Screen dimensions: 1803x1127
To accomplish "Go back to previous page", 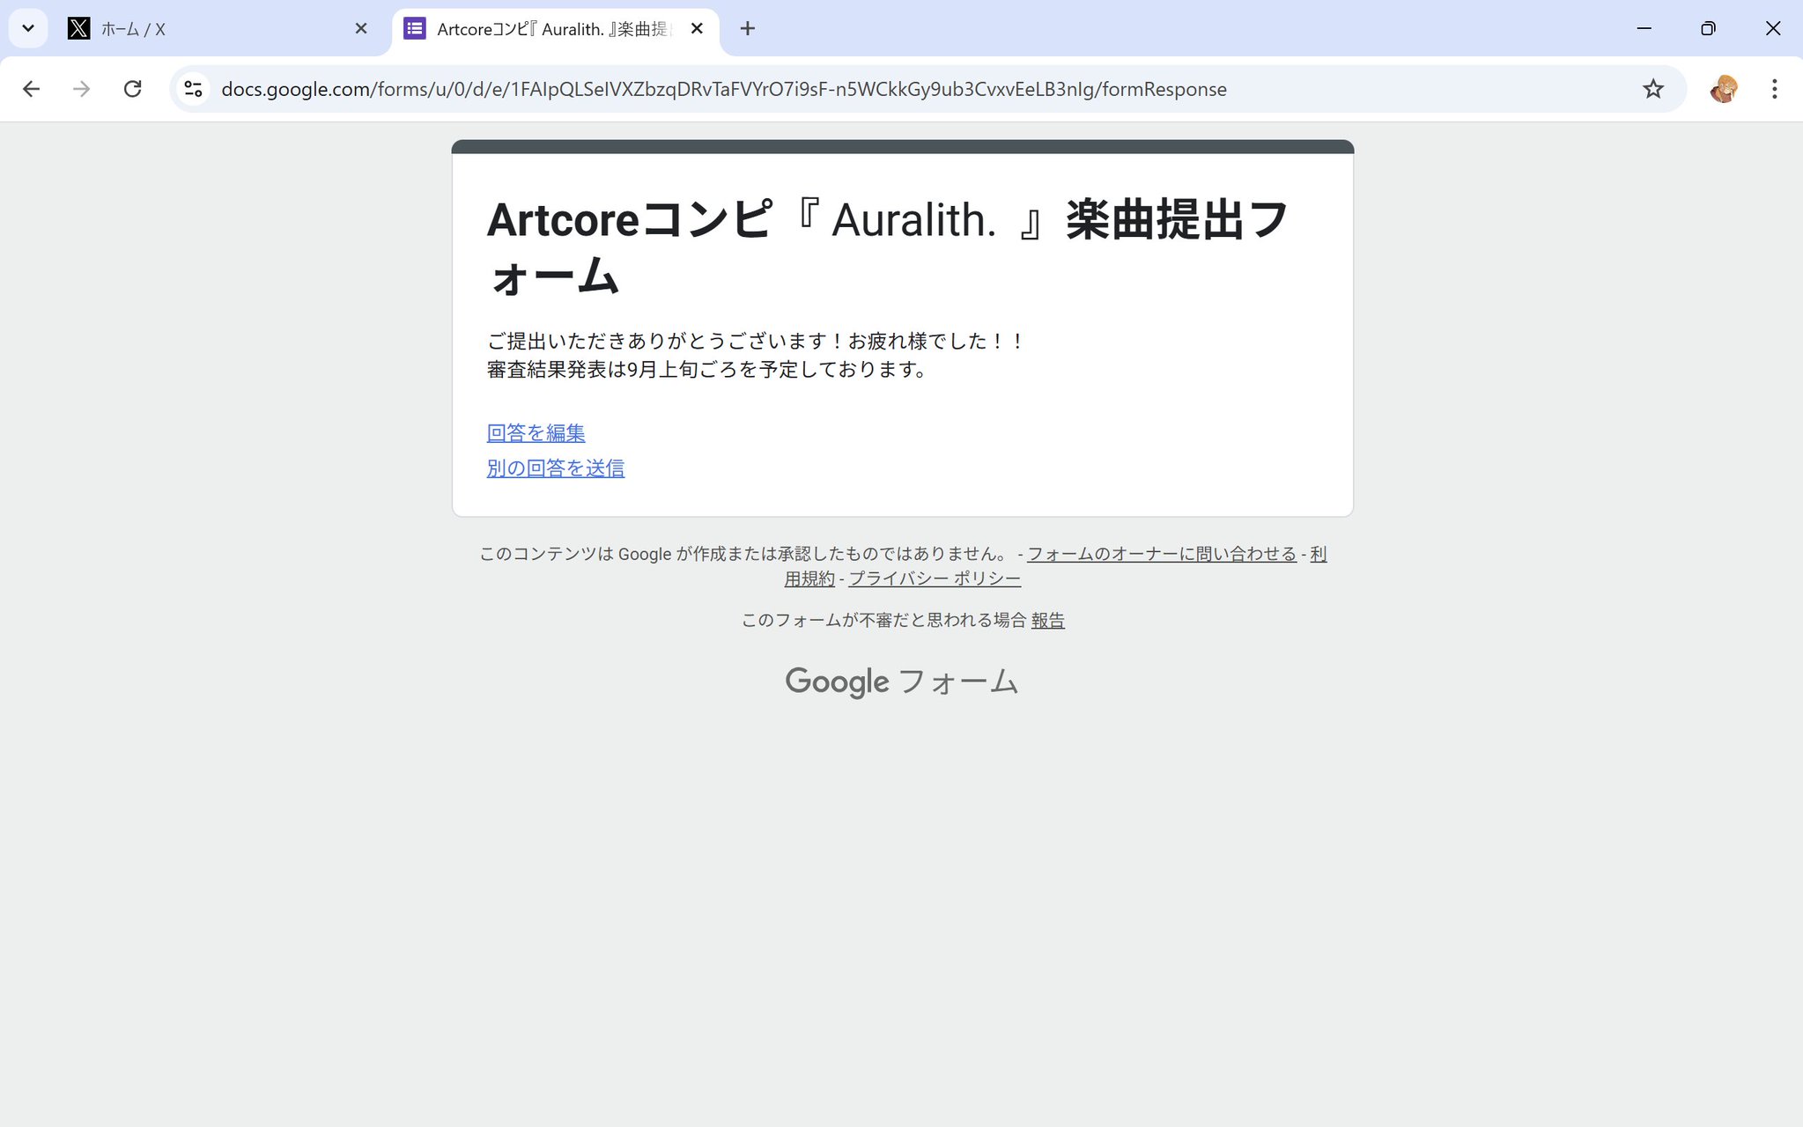I will (x=31, y=89).
